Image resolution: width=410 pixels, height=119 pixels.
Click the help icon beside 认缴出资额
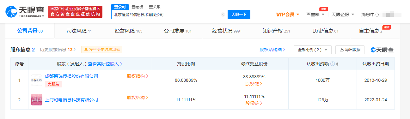tap(333, 64)
